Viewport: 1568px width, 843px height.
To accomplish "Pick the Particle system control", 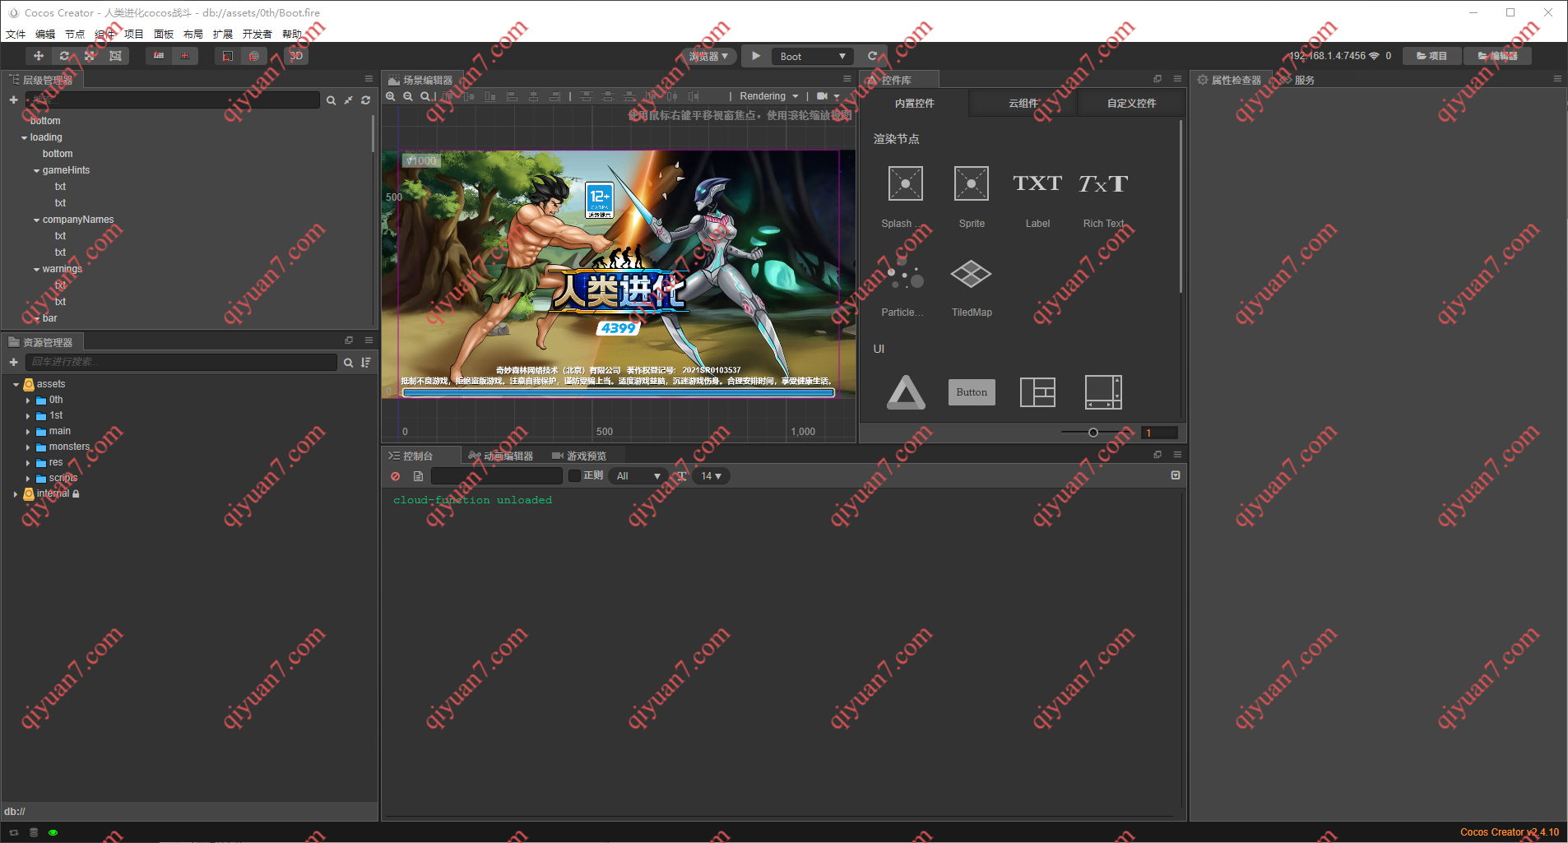I will pyautogui.click(x=905, y=275).
